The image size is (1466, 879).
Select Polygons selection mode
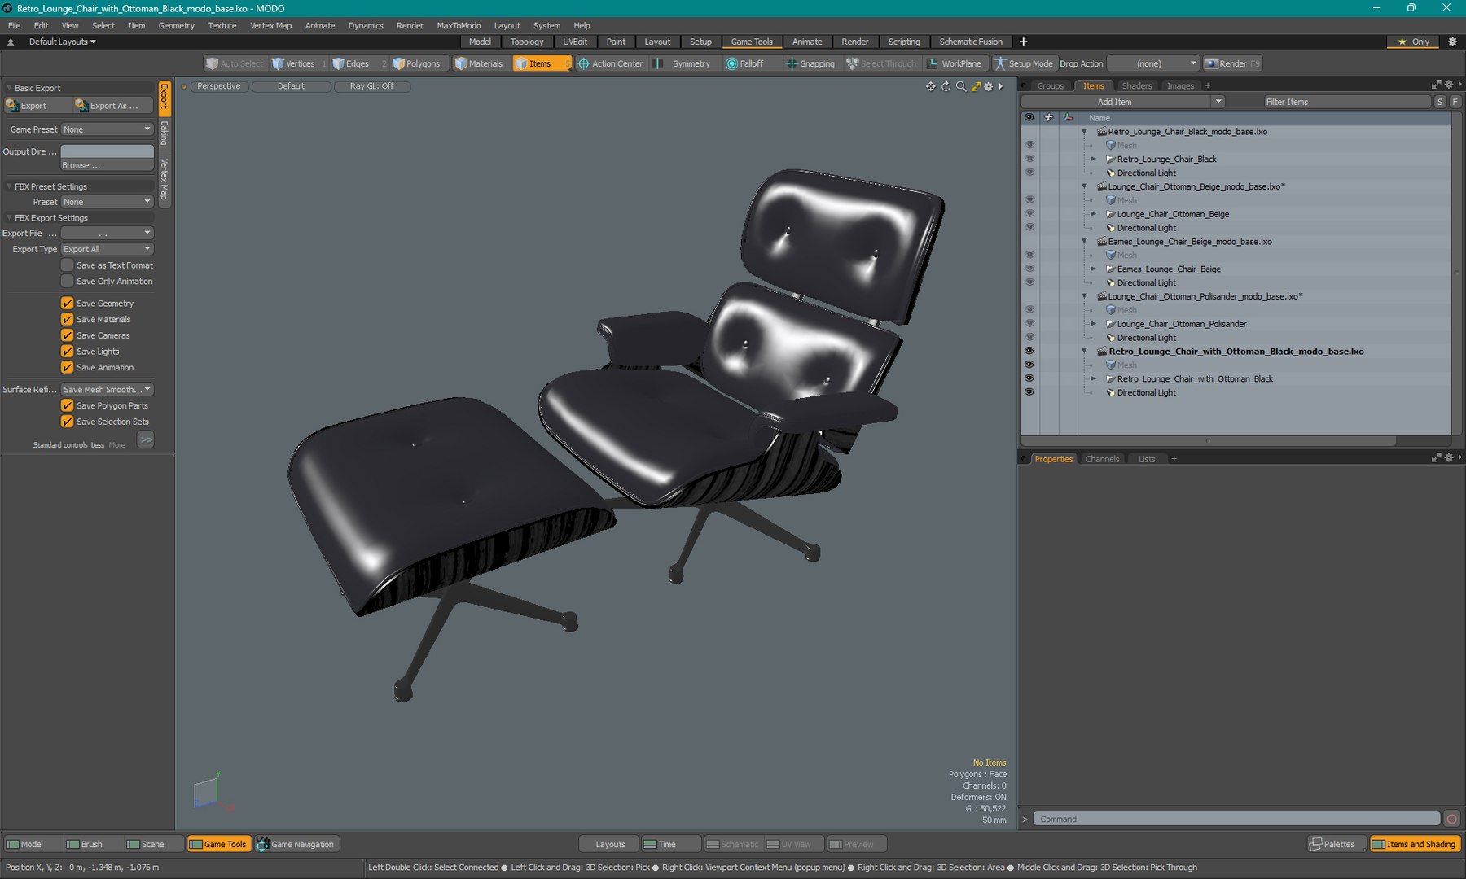pyautogui.click(x=416, y=63)
